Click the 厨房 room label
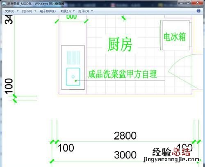Image resolution: width=205 pixels, height=167 pixels. 120,44
